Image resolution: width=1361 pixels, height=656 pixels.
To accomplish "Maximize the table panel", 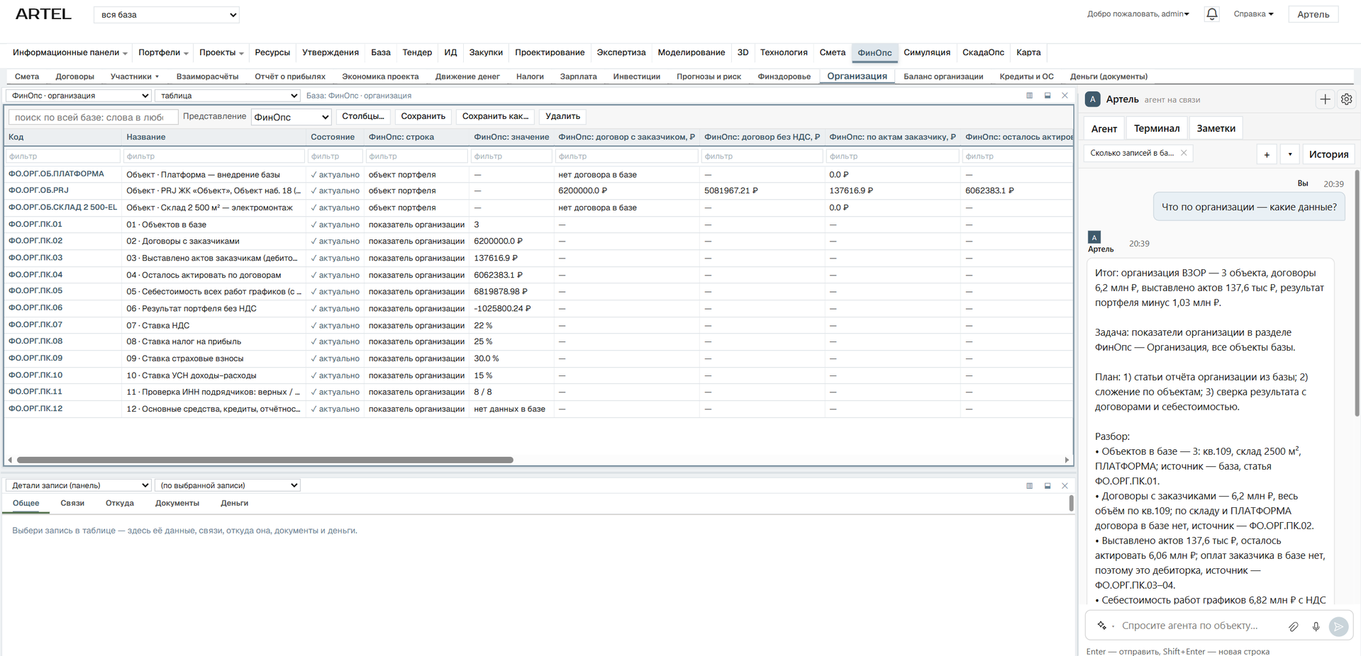I will 1048,96.
